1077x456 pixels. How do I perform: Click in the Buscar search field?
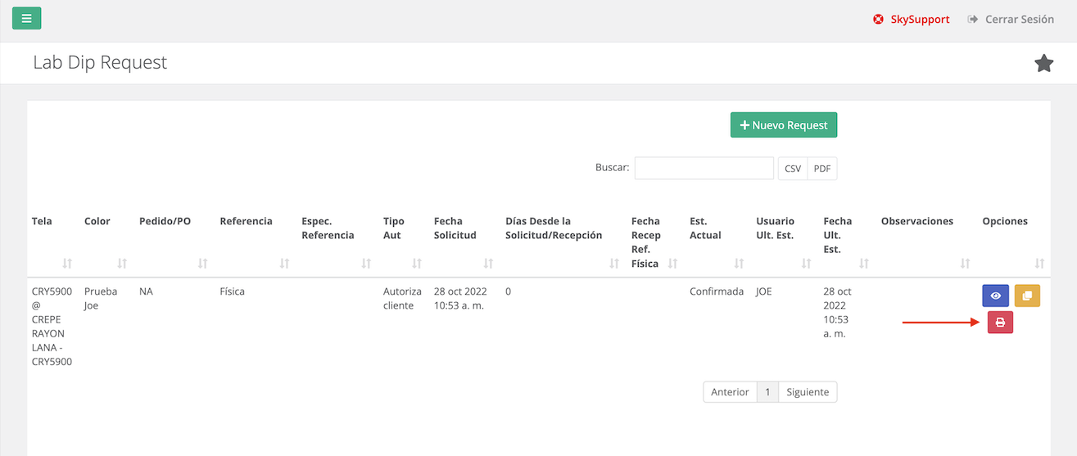click(x=704, y=168)
